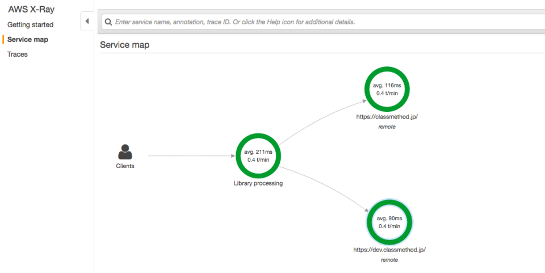Select the classmethod.jp remote node circle
Screen dimensions: 545x273
point(387,89)
